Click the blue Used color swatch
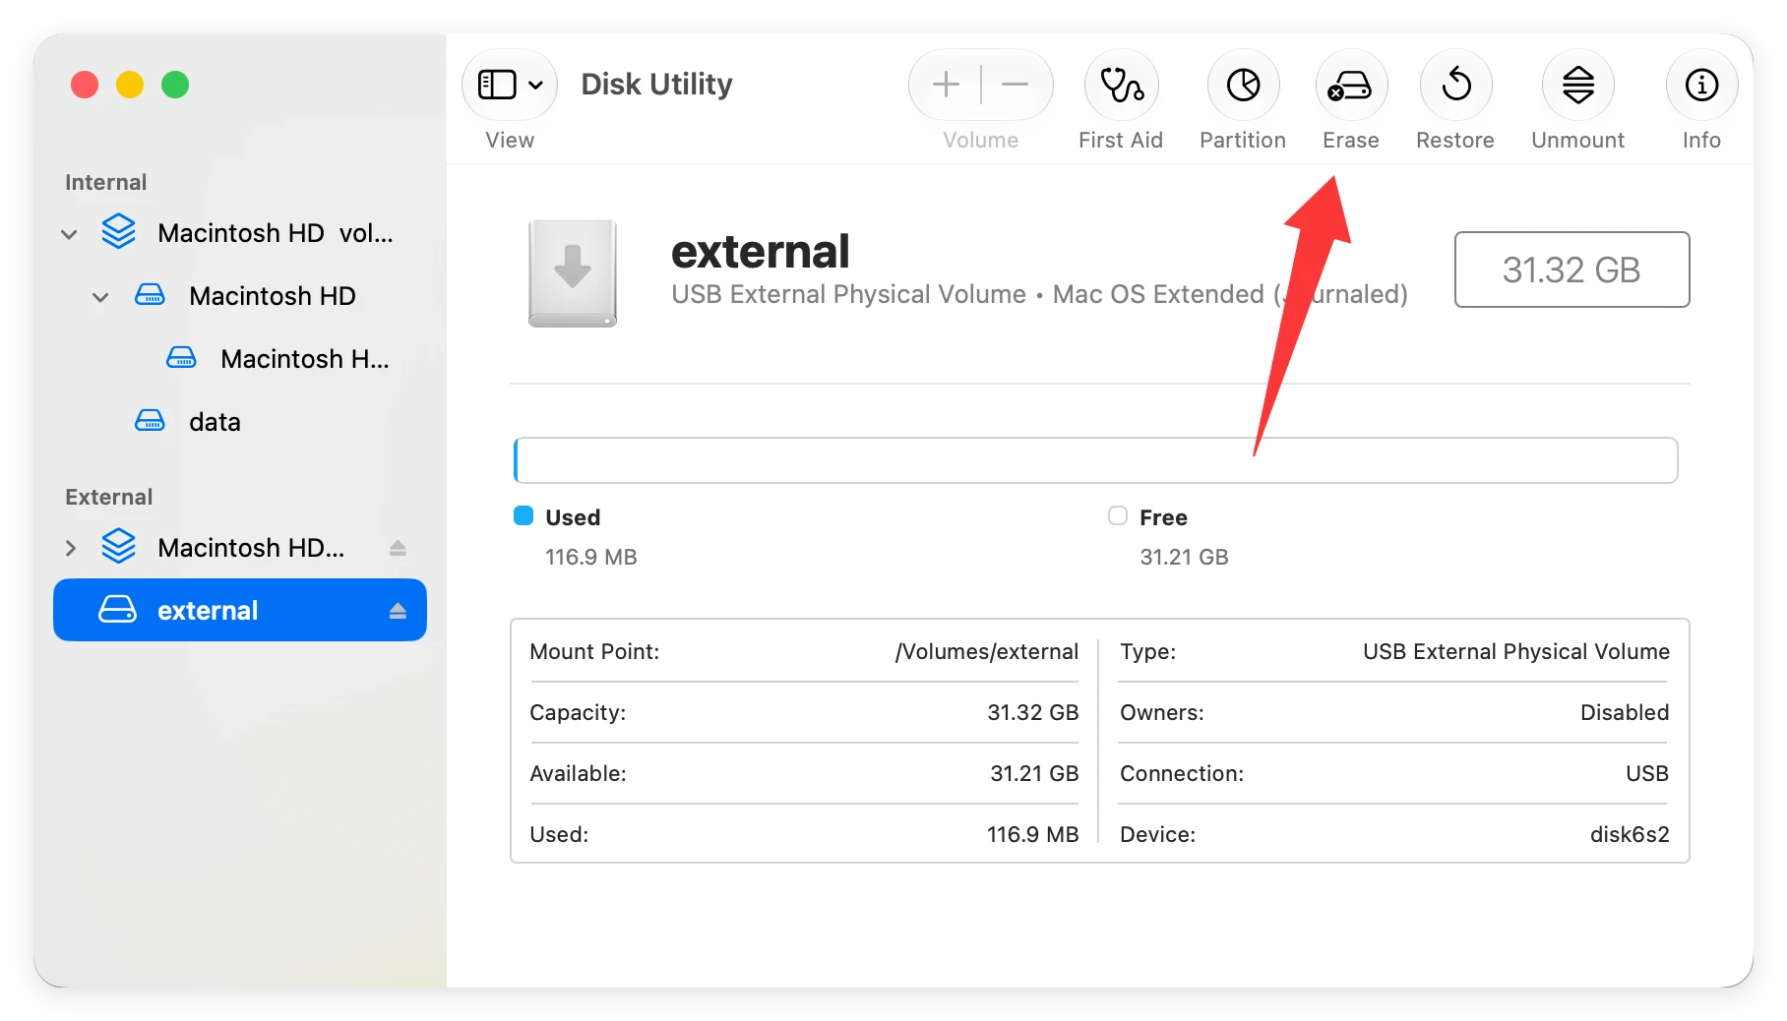This screenshot has width=1787, height=1021. click(x=524, y=516)
